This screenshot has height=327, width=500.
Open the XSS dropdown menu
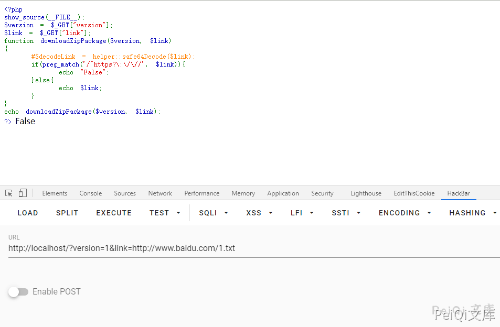[259, 213]
